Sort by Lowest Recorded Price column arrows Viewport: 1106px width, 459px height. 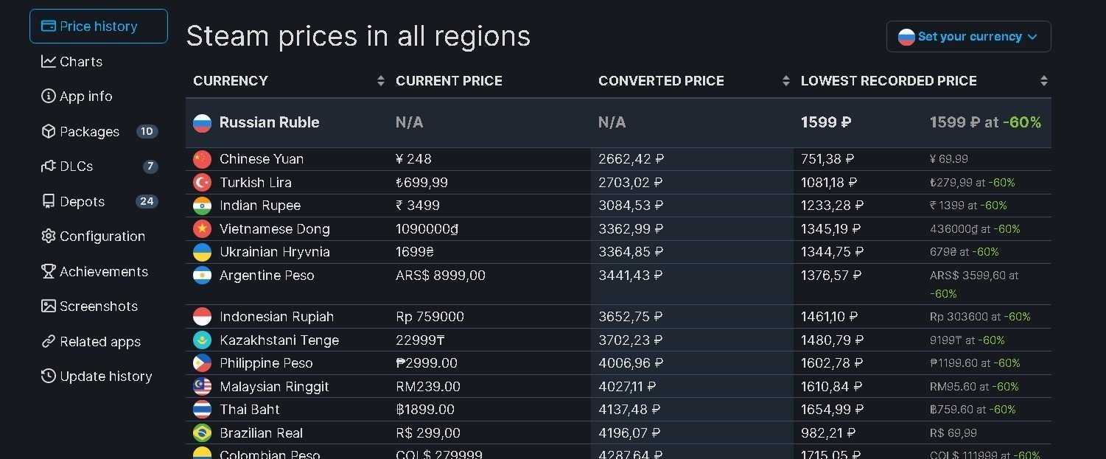click(1043, 81)
